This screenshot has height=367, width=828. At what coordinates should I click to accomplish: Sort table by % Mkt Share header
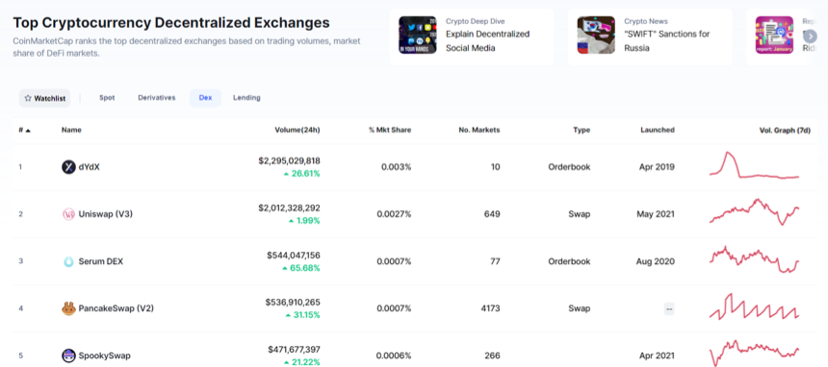(x=390, y=131)
